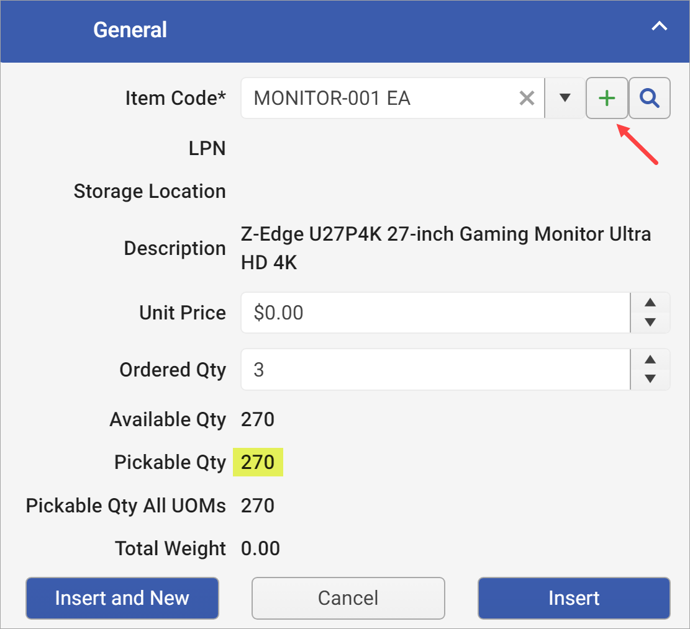Clear Item Code using the X icon
The image size is (690, 629).
pos(527,97)
